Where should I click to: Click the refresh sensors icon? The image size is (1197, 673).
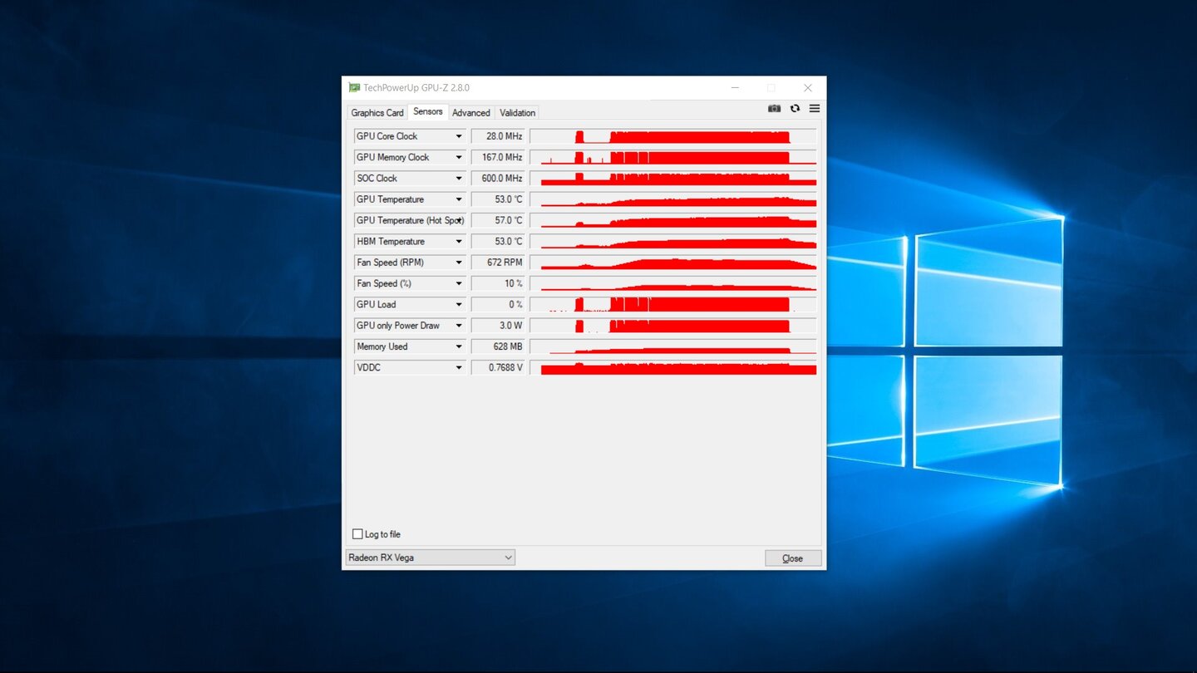(795, 109)
